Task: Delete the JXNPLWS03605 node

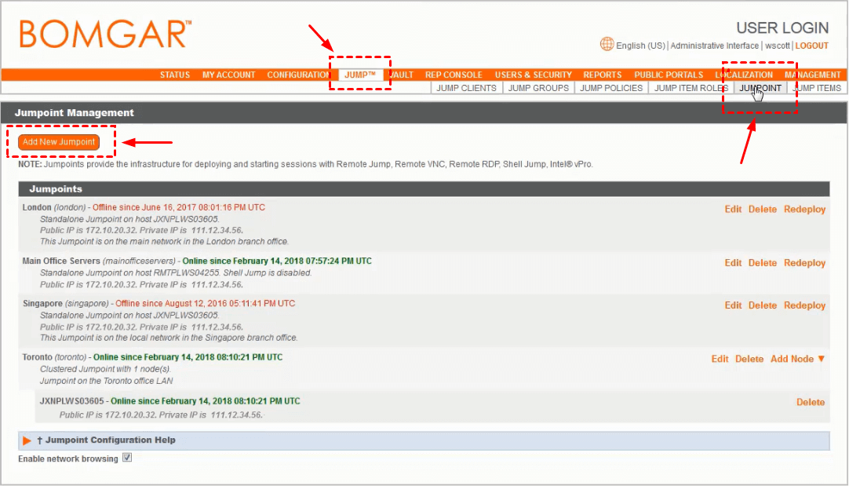Action: (x=811, y=402)
